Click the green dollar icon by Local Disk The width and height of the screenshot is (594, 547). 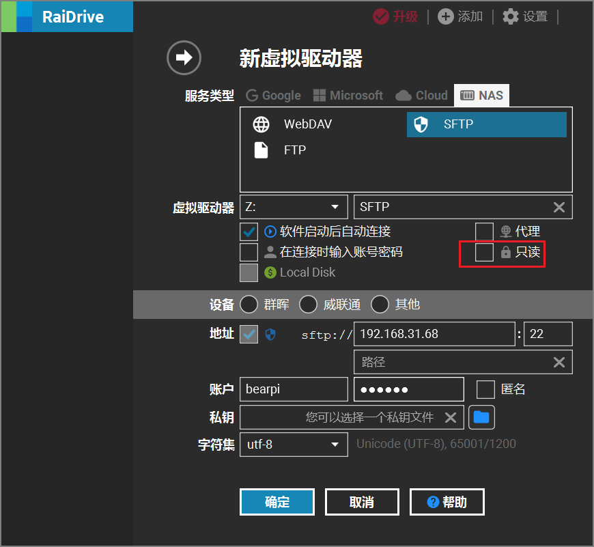coord(270,272)
